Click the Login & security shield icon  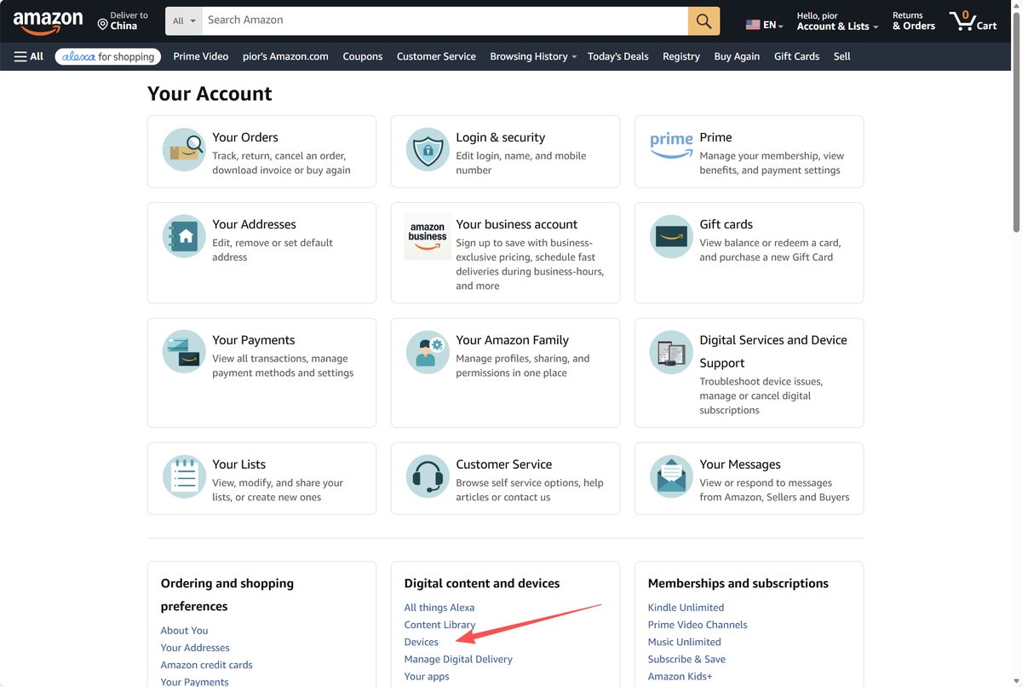point(428,150)
